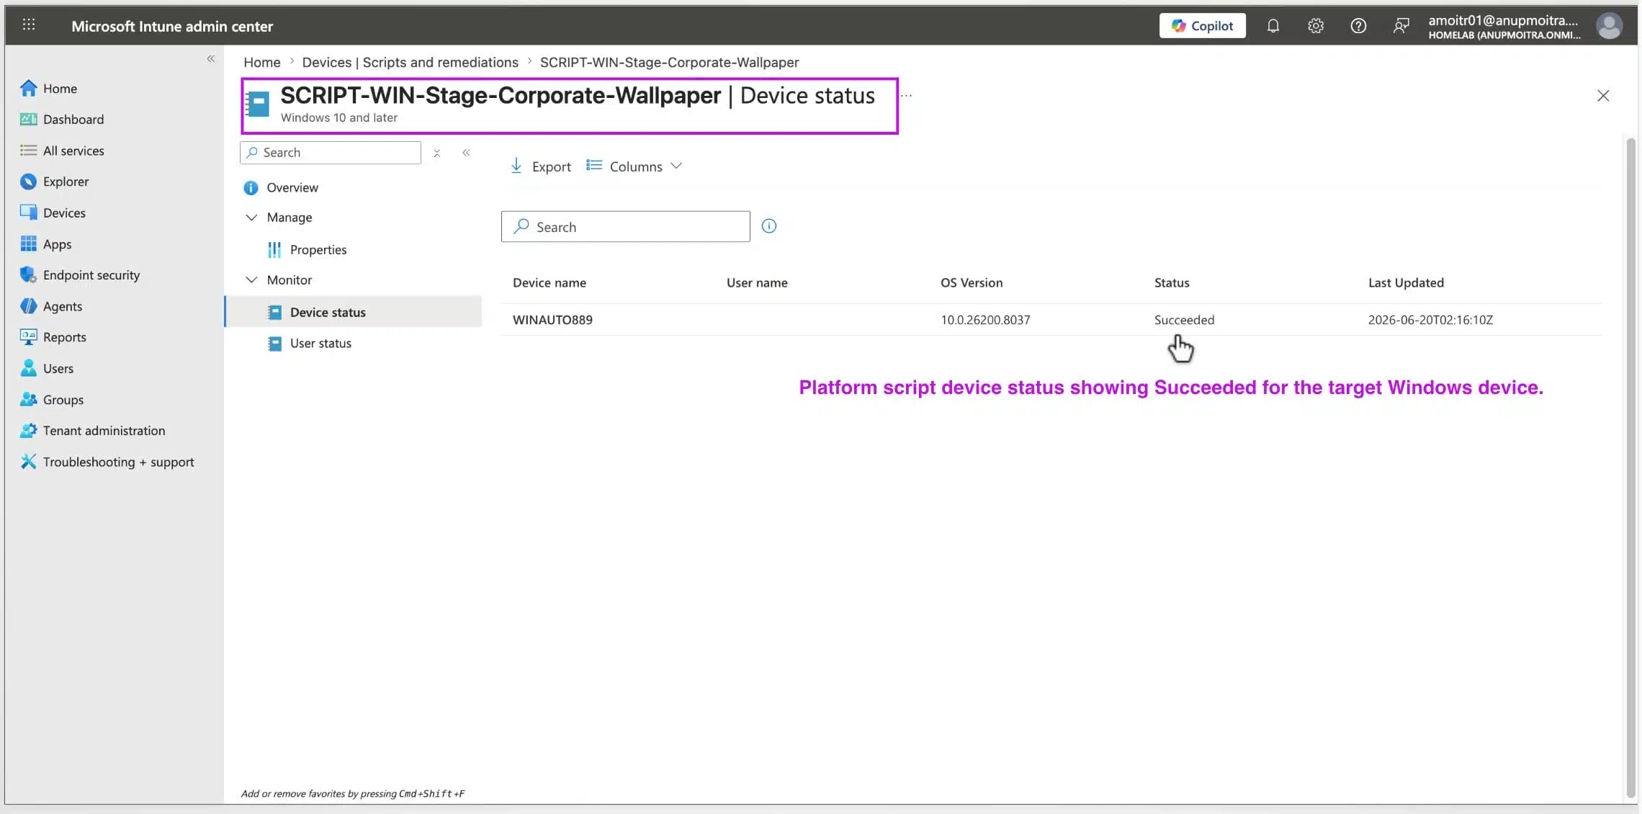Image resolution: width=1642 pixels, height=814 pixels.
Task: Focus the resource menu Search box
Action: (331, 153)
